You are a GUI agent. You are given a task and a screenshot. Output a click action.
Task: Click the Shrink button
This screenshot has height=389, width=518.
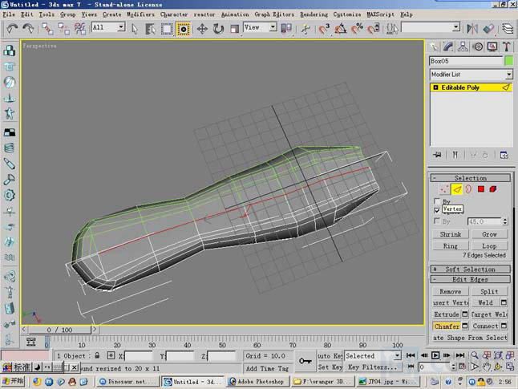pos(451,234)
